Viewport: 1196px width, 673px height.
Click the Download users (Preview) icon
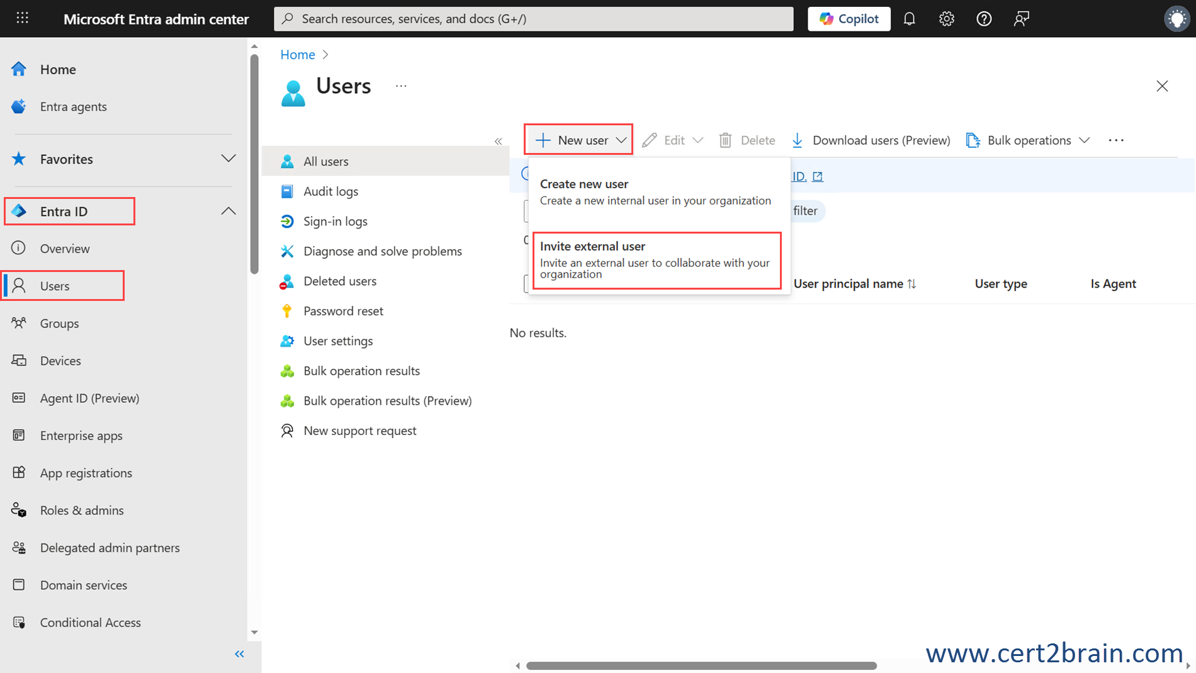798,140
